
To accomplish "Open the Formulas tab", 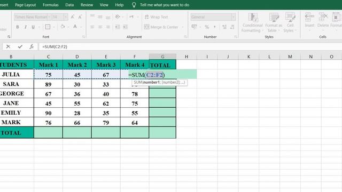I will (51, 5).
